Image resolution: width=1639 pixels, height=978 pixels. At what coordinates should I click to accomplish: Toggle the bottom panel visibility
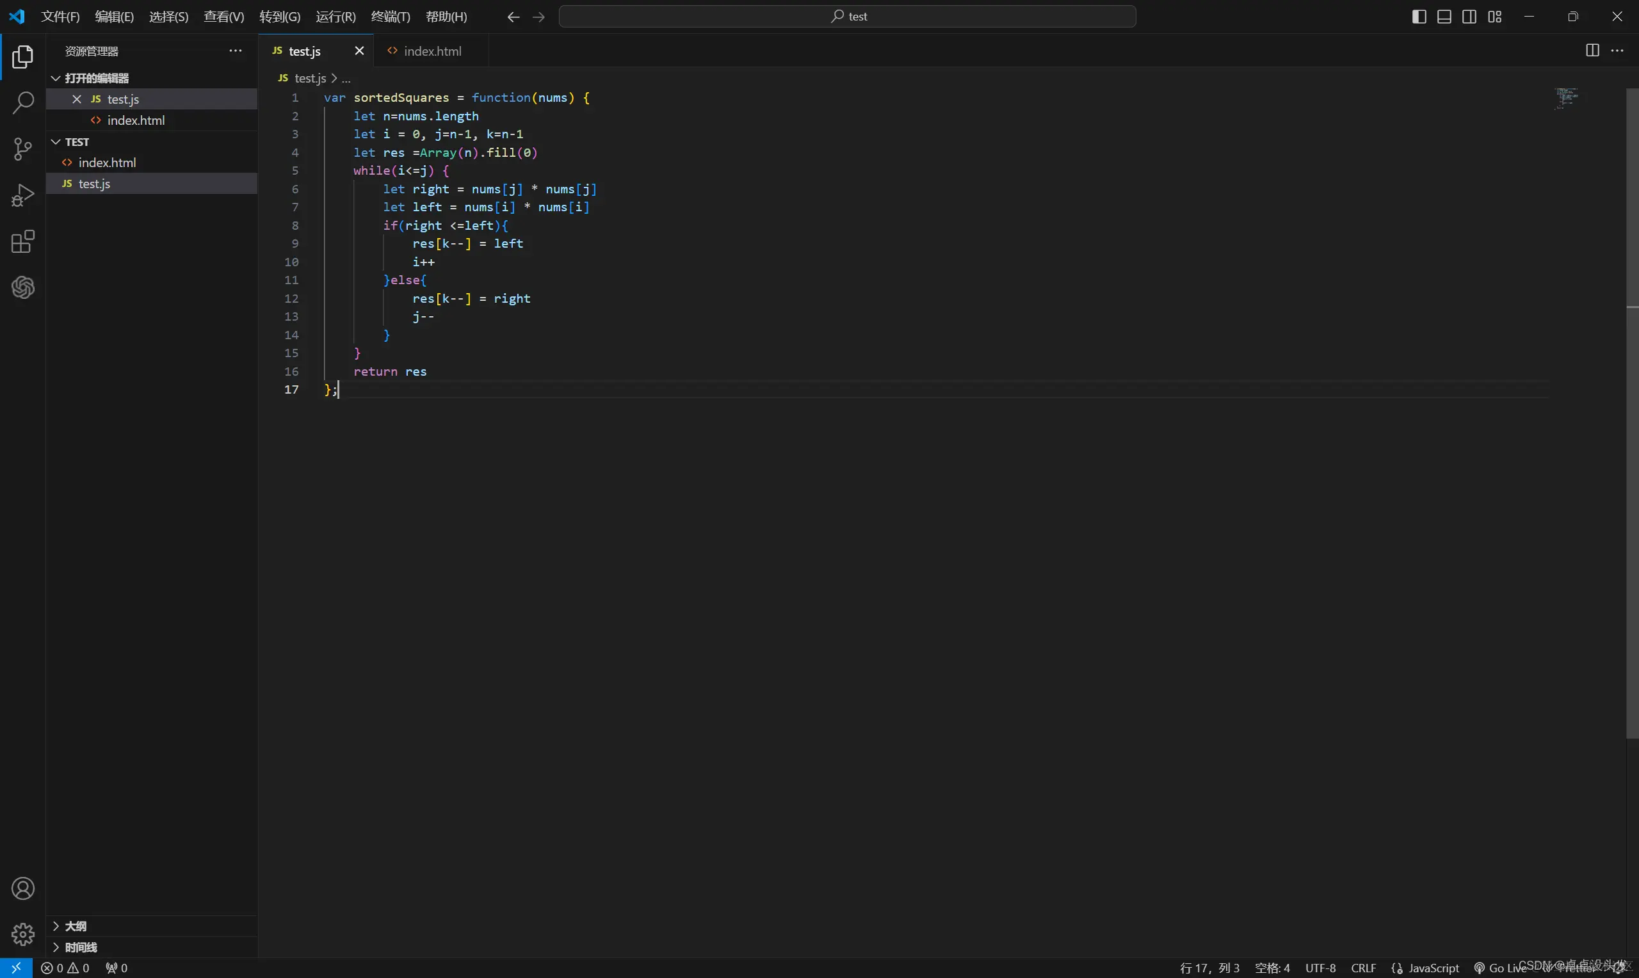tap(1444, 17)
